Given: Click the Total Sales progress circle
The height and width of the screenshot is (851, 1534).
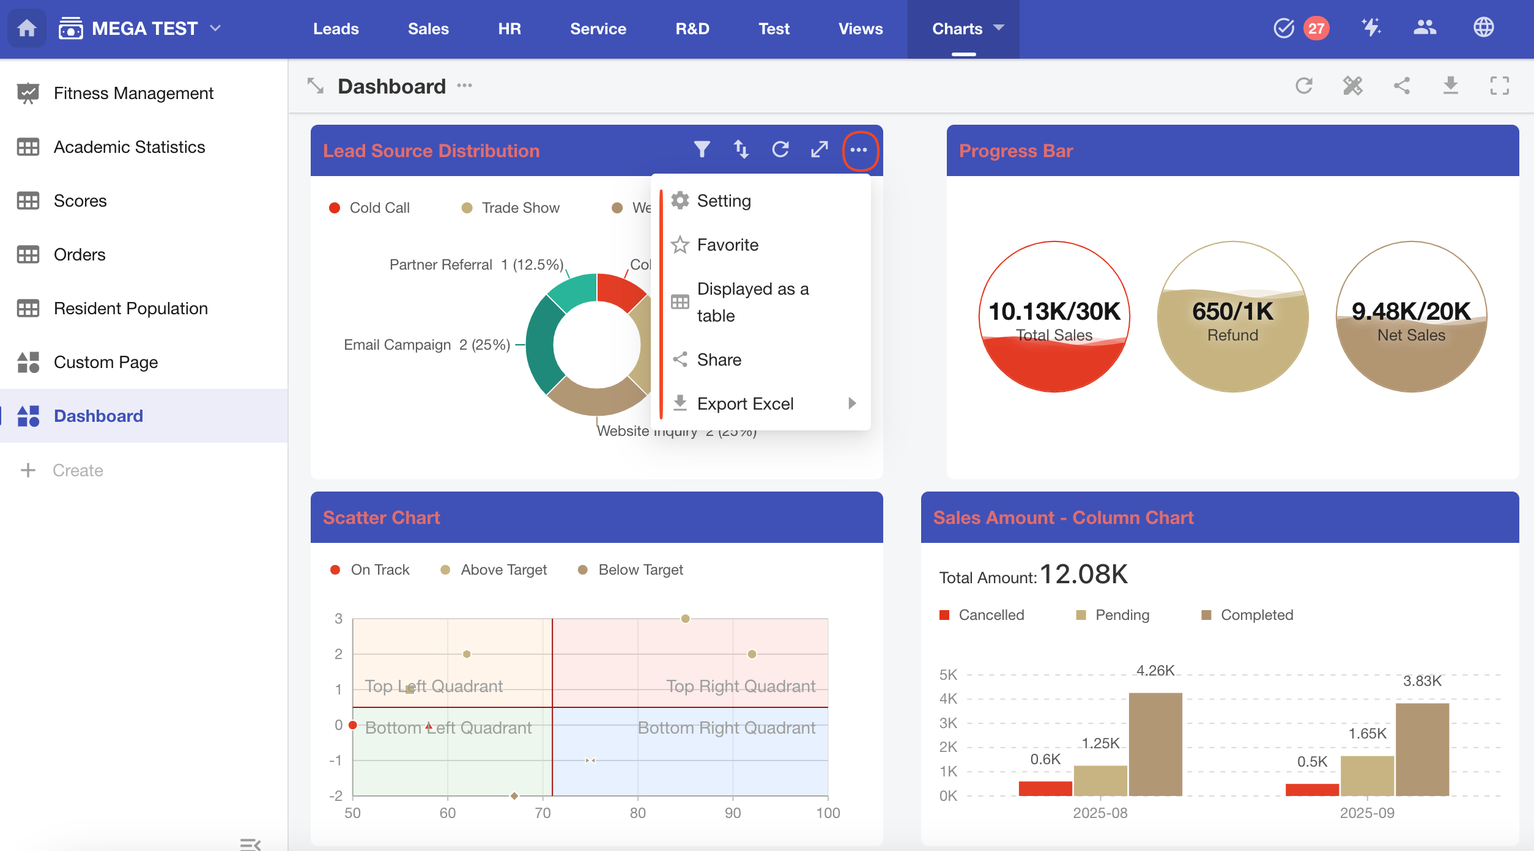Looking at the screenshot, I should [x=1054, y=316].
